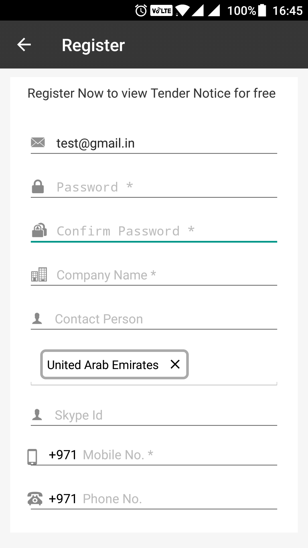
Task: Tap the contact person silhouette icon
Action: (x=37, y=319)
